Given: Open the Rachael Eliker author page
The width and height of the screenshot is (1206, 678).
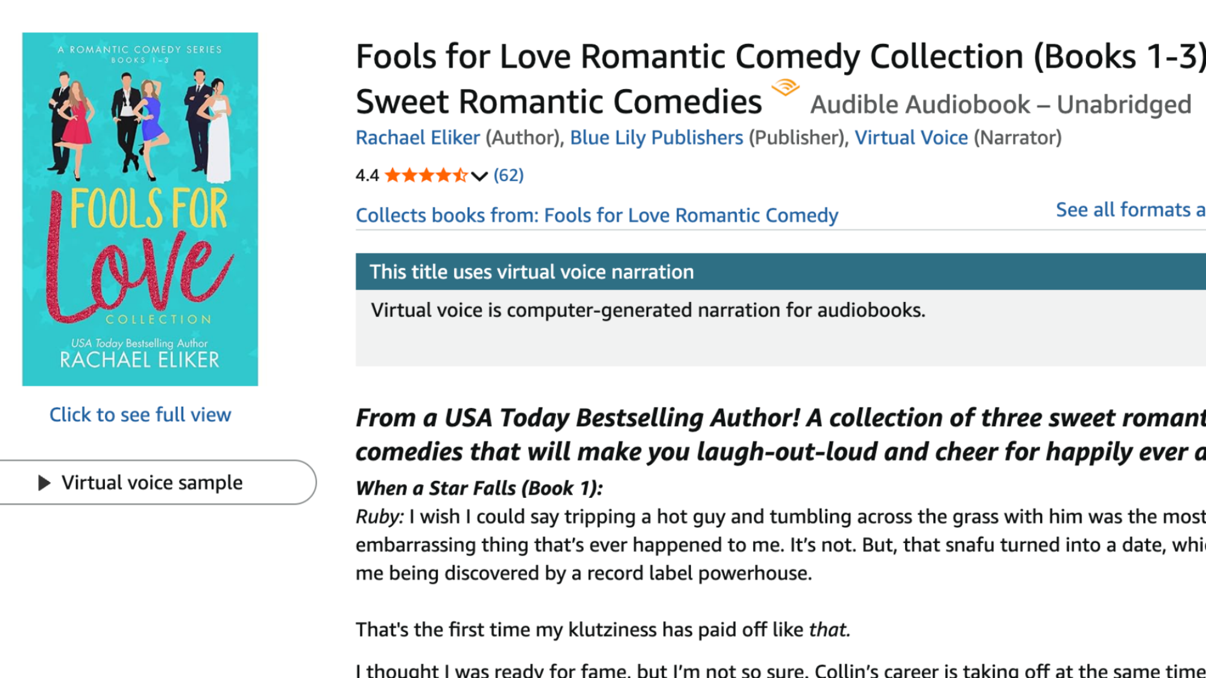Looking at the screenshot, I should tap(417, 137).
